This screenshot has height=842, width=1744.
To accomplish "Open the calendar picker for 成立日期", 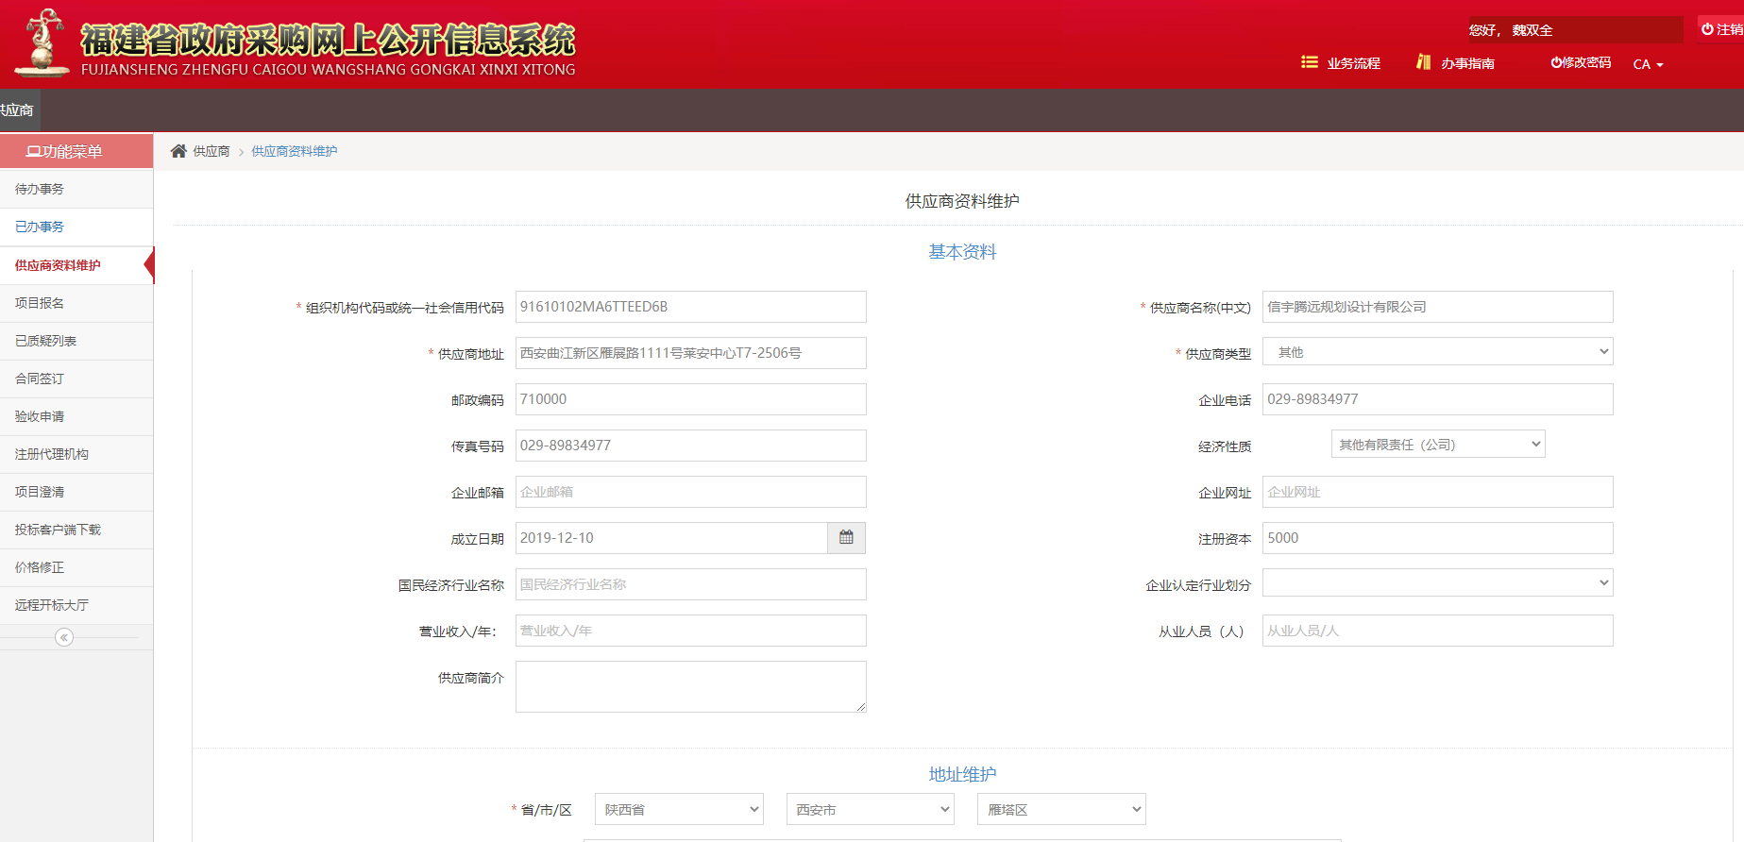I will click(846, 538).
